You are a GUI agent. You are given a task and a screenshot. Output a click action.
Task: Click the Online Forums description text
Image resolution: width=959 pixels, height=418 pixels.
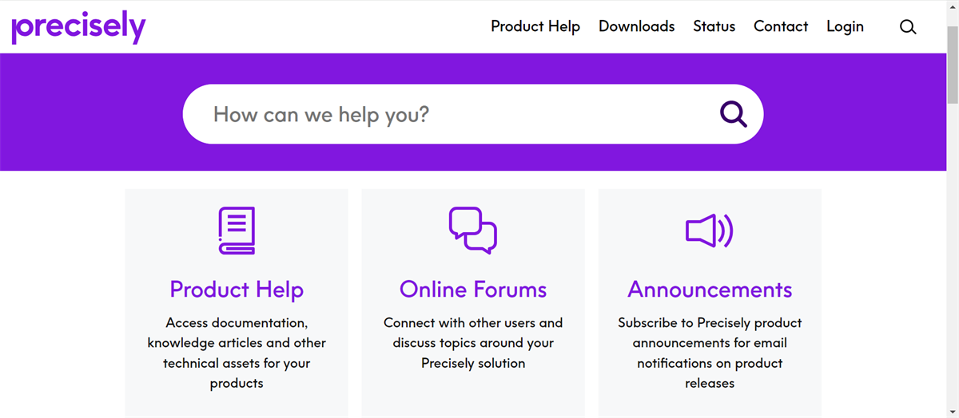(473, 343)
